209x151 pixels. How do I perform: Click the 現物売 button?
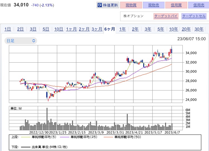click(154, 5)
